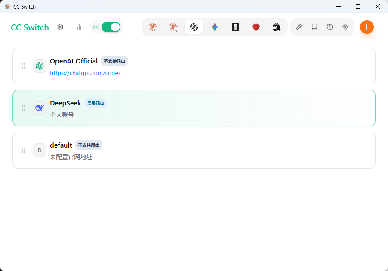Screen dimensions: 388x271
Task: Select the default provider name
Action: pos(61,145)
